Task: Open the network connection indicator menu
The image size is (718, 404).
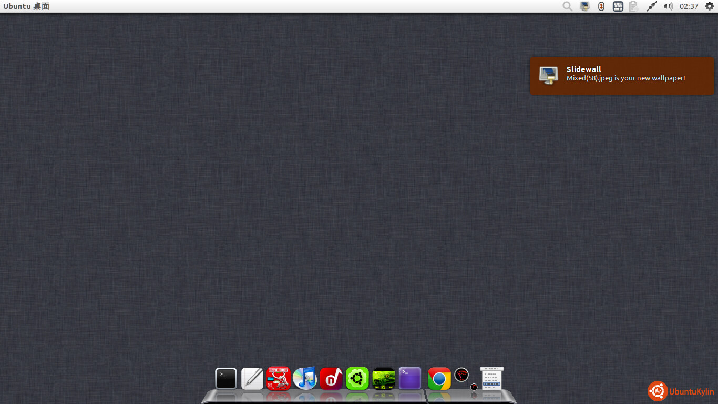Action: click(651, 6)
